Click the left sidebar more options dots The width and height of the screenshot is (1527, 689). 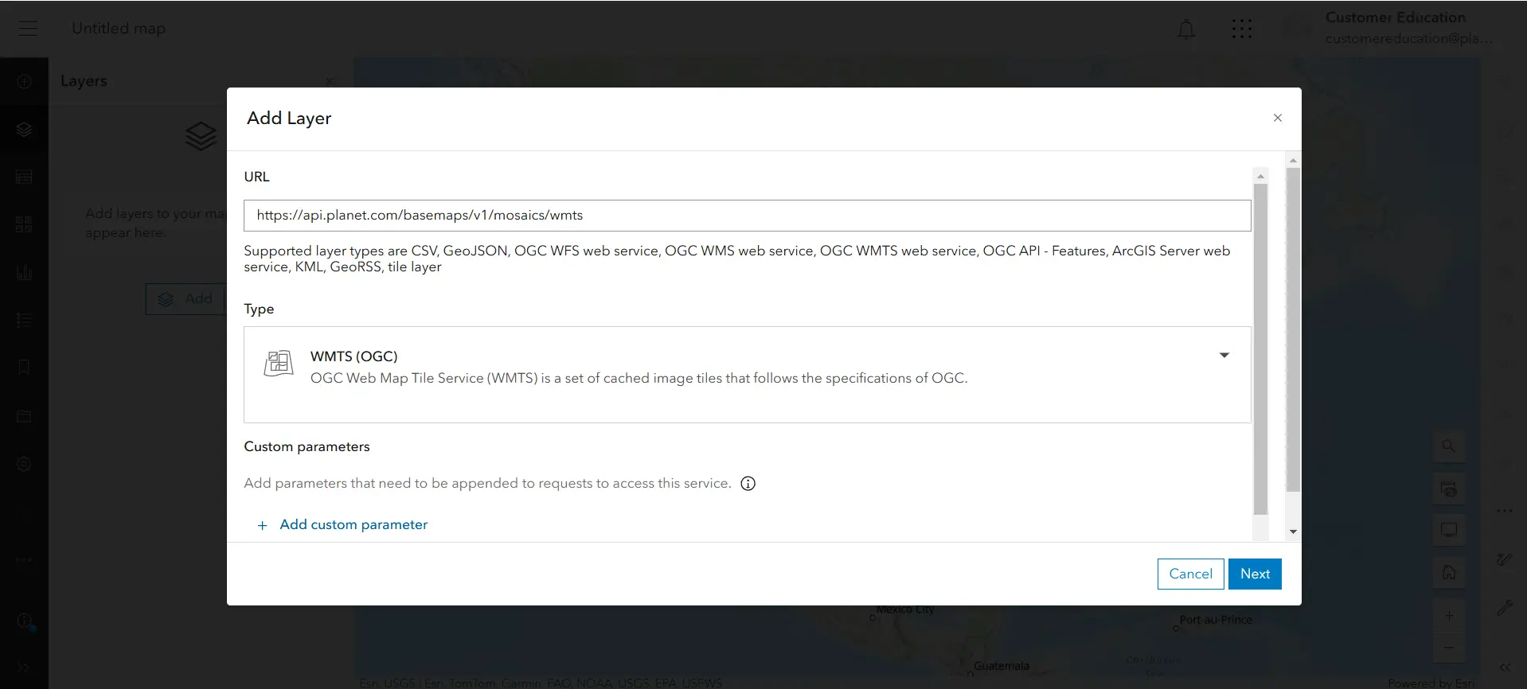pos(24,560)
